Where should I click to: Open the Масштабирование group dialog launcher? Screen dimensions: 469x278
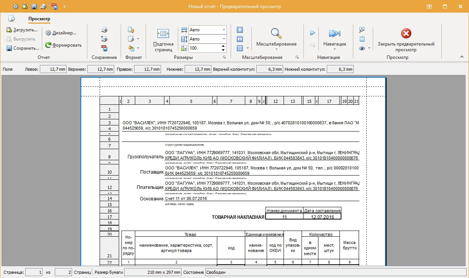(x=297, y=57)
